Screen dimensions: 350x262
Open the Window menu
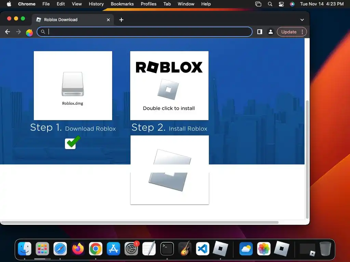click(x=186, y=4)
